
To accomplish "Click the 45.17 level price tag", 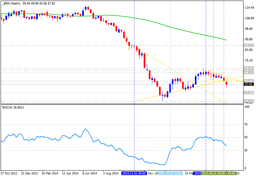I will tap(249, 101).
